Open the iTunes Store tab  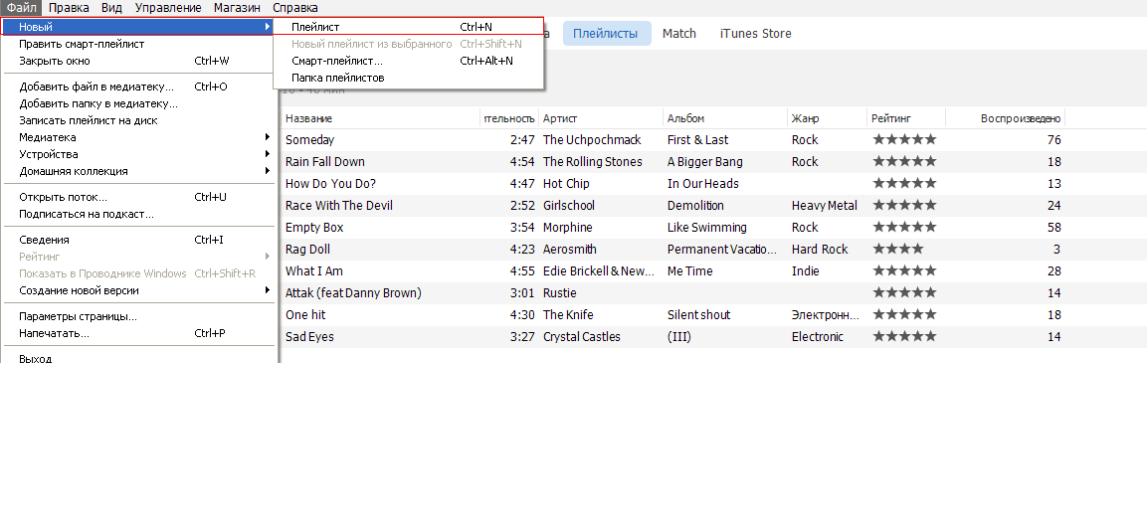tap(756, 34)
